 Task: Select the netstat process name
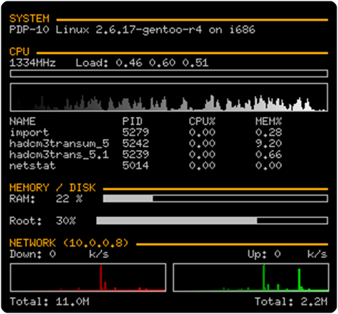[x=32, y=165]
